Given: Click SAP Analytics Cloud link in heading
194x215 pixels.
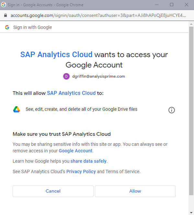Looking at the screenshot, I should click(56, 55).
